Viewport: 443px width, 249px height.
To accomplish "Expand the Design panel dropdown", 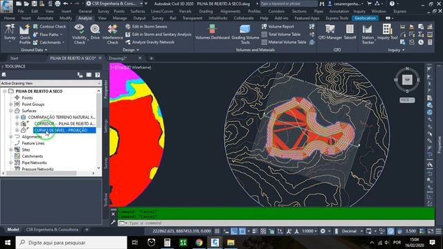I will coord(131,50).
